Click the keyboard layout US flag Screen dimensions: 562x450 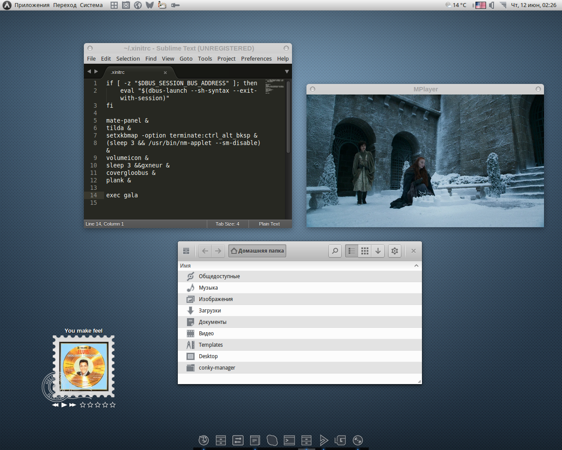click(x=481, y=5)
